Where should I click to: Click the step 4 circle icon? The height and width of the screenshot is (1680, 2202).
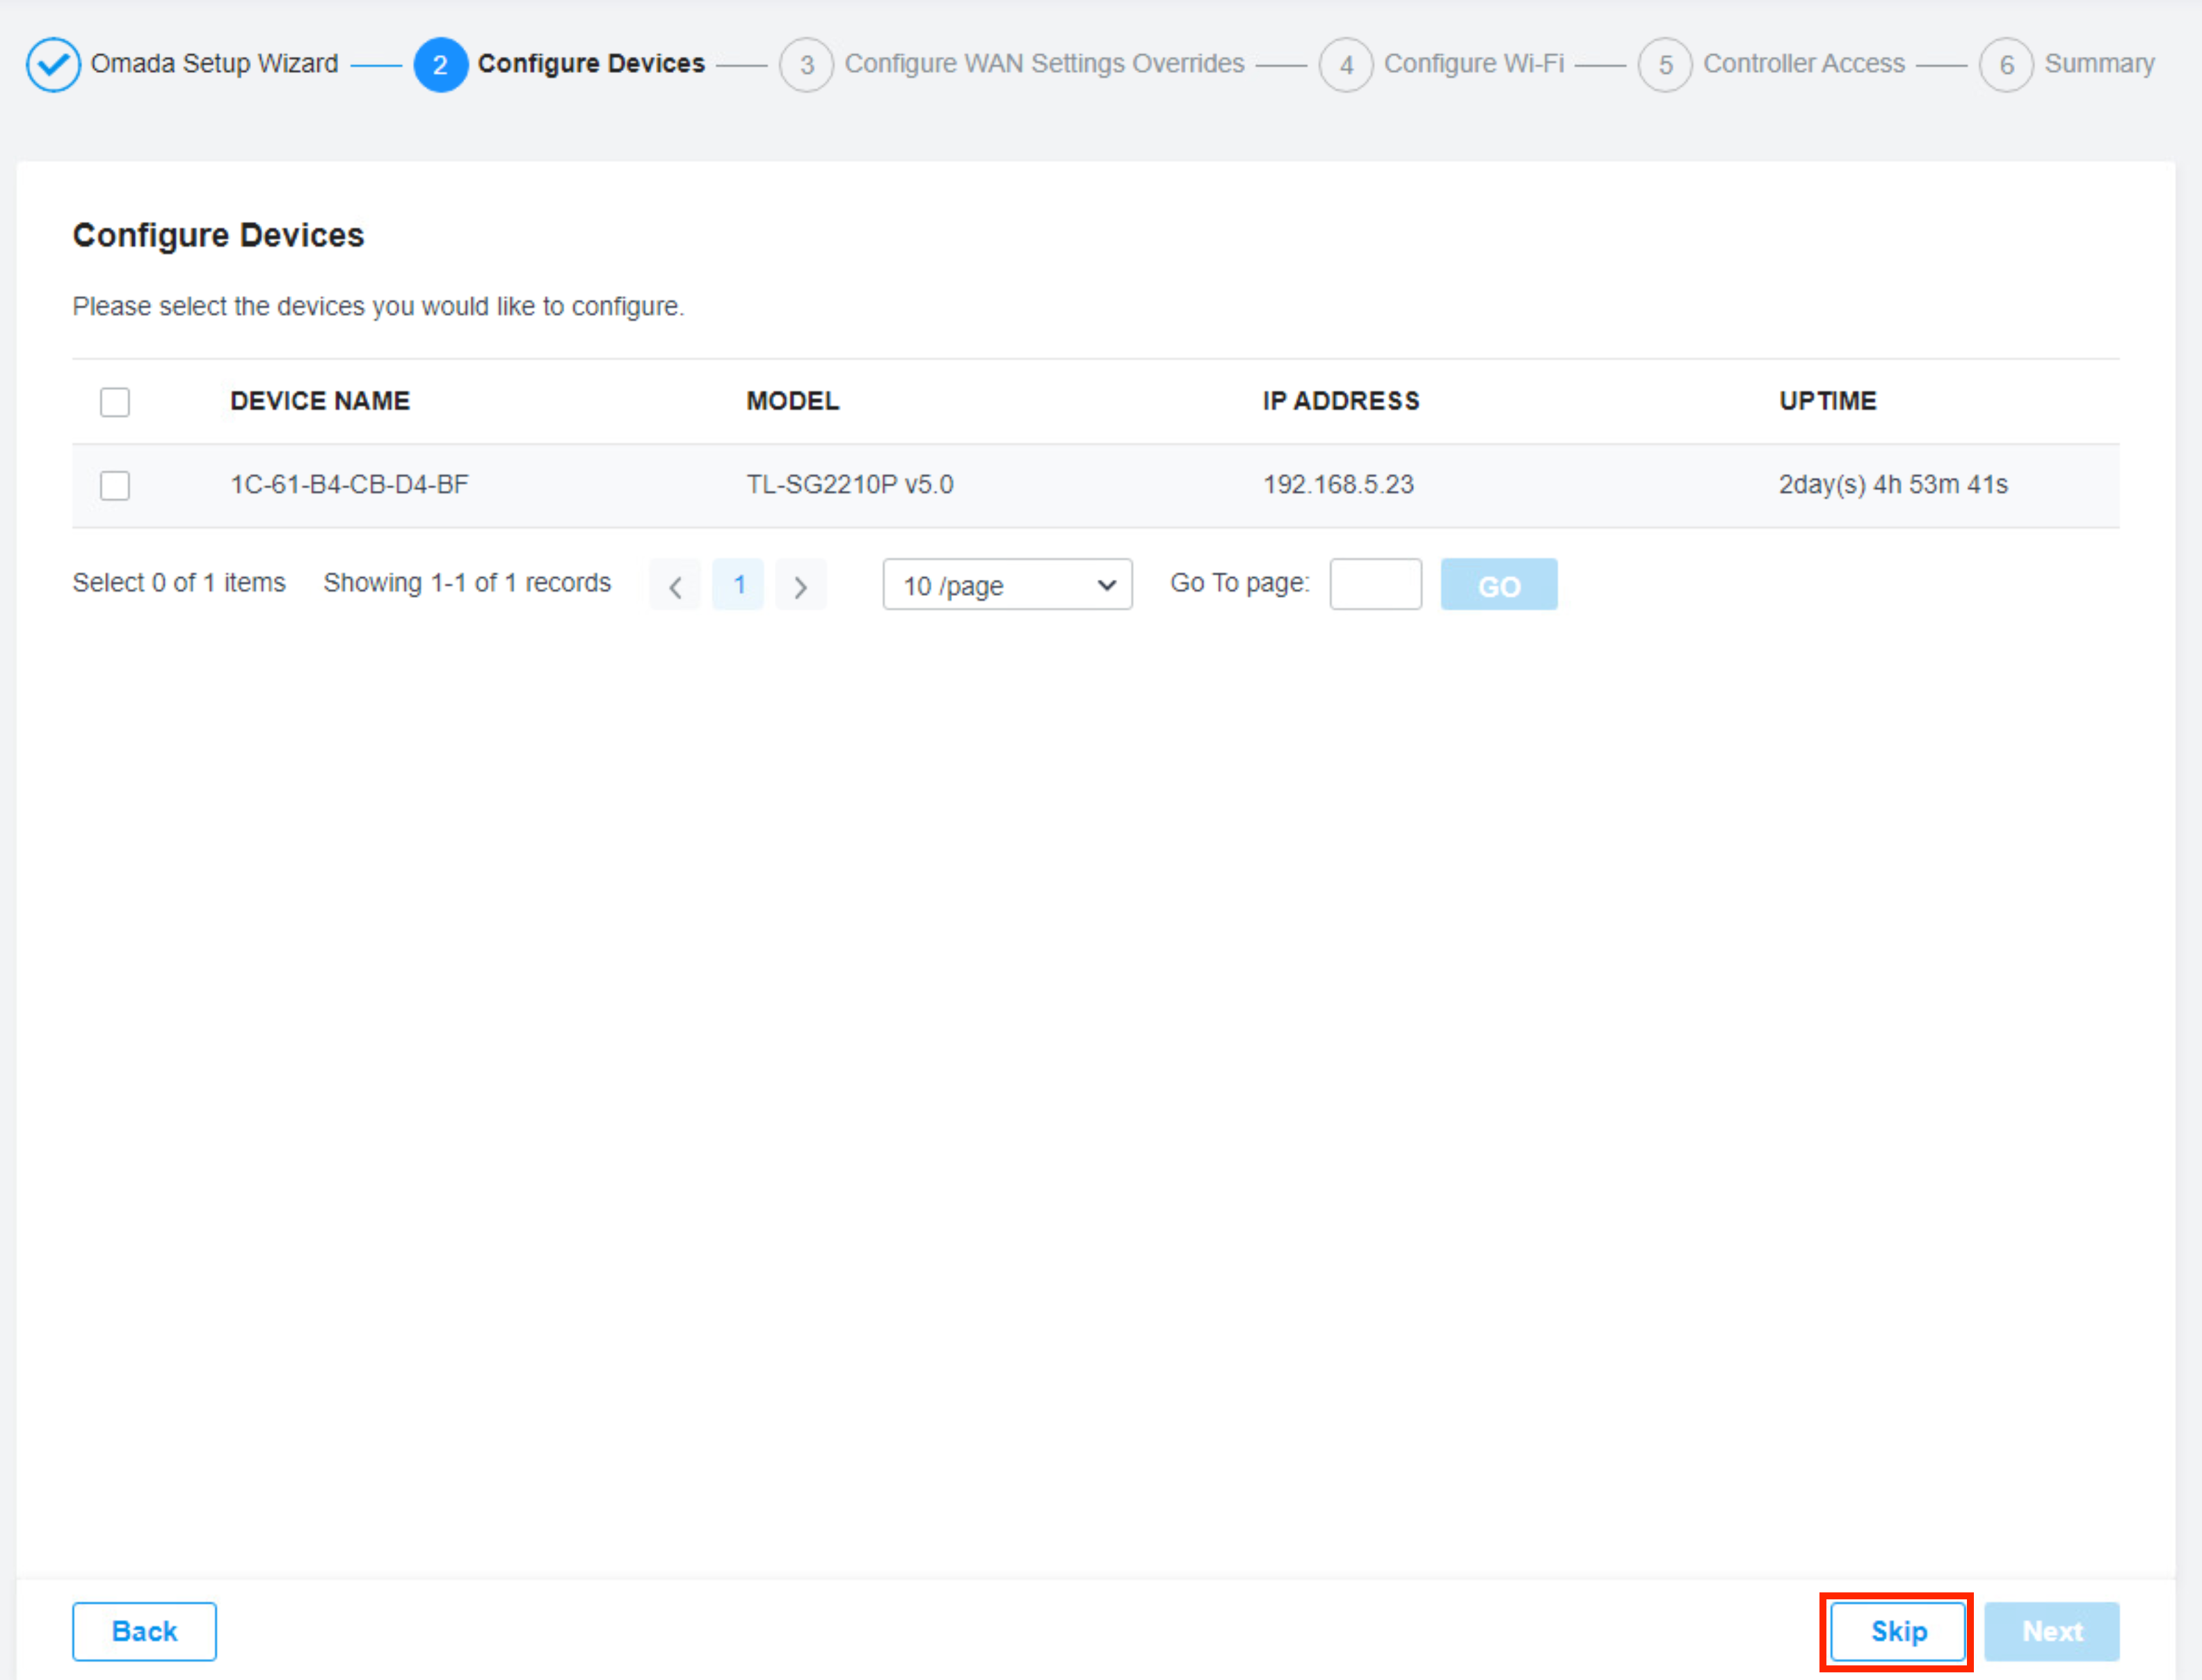(1346, 65)
